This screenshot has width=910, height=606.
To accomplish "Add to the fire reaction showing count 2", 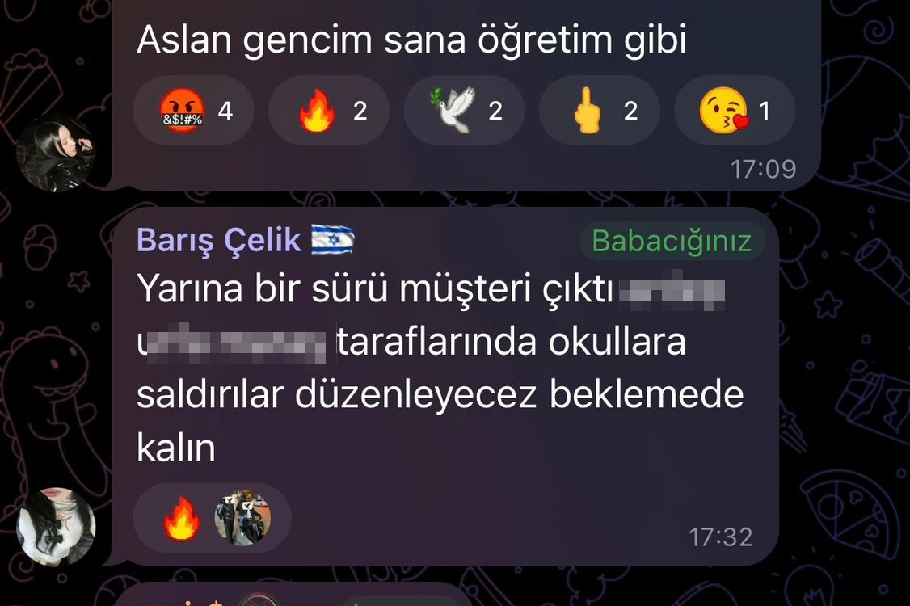I will 328,110.
